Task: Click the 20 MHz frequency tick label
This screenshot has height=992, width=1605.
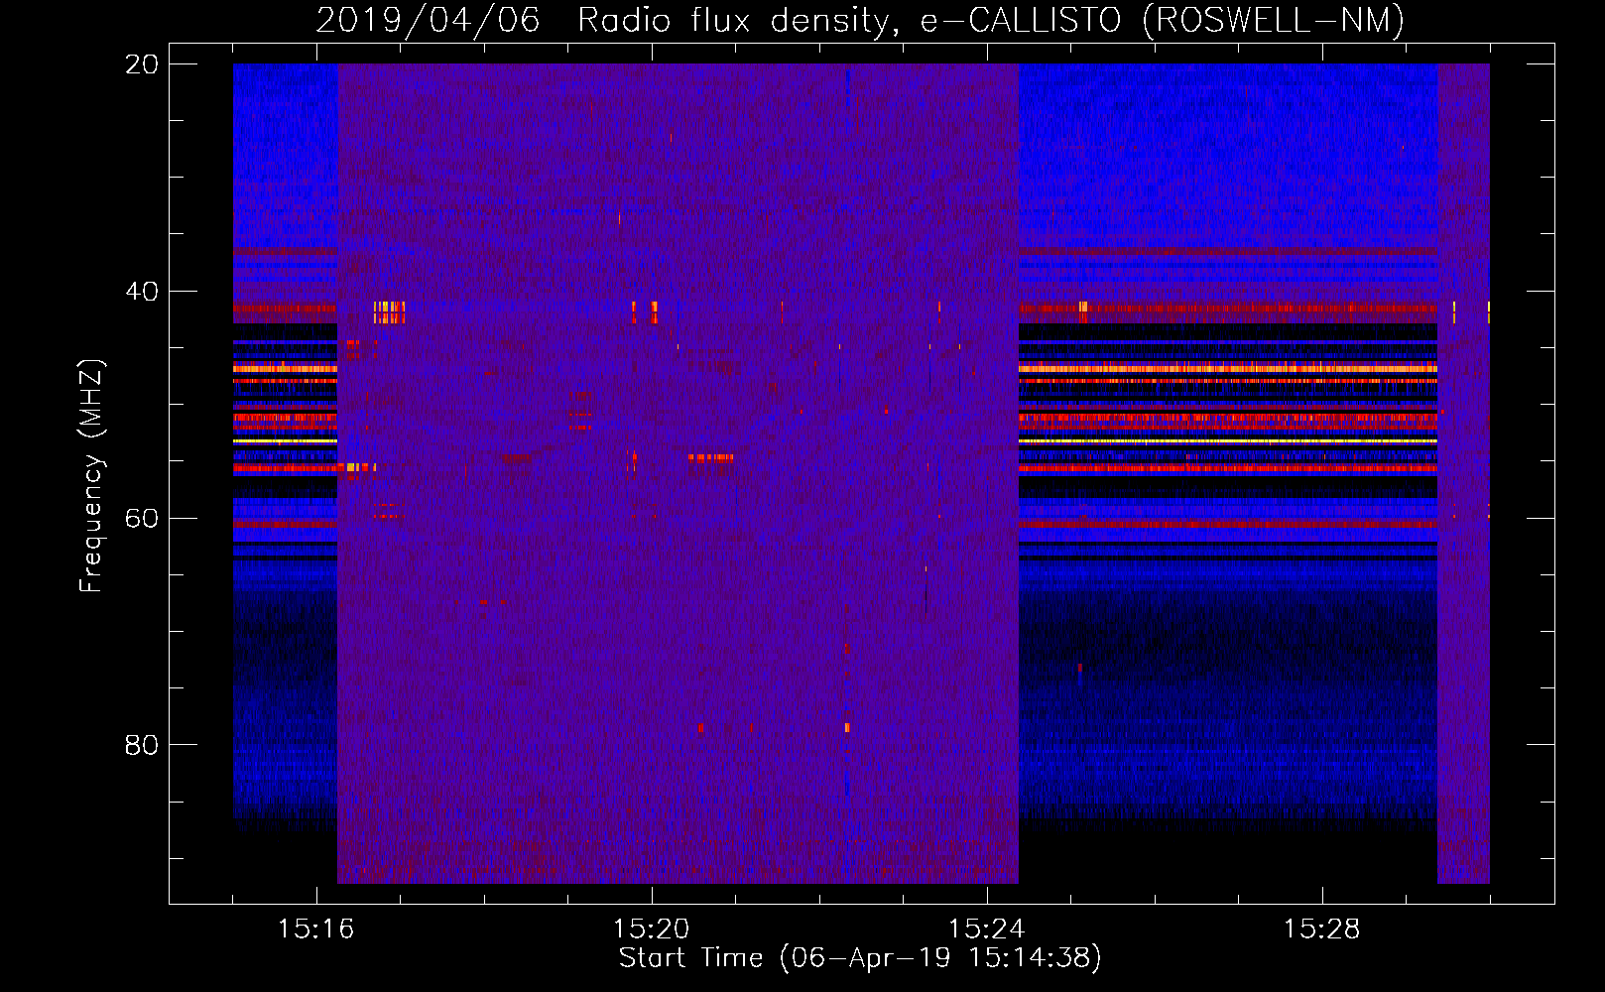Action: pos(141,64)
